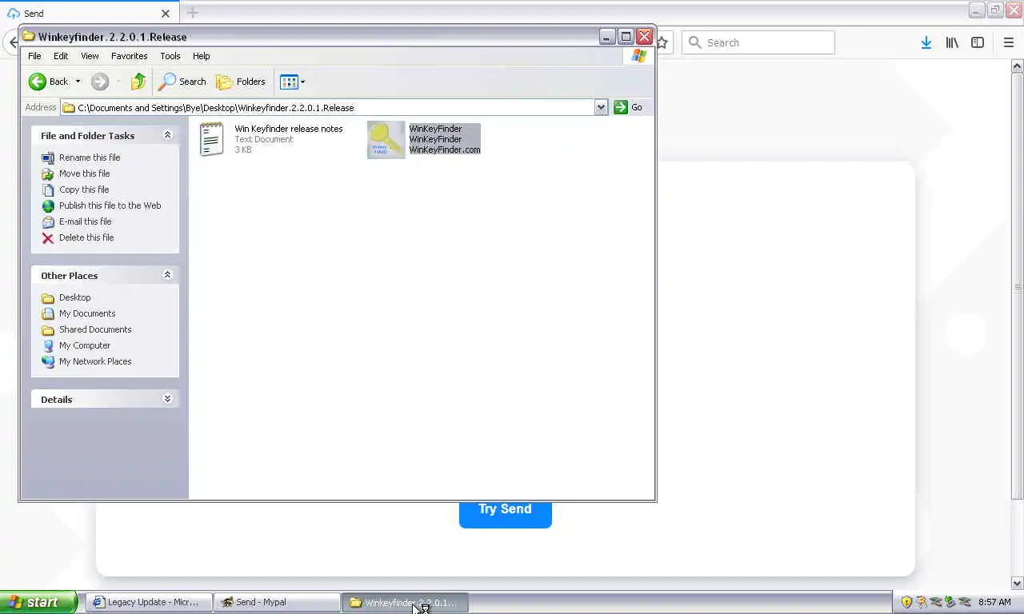Image resolution: width=1024 pixels, height=614 pixels.
Task: Open the File menu
Action: coord(34,56)
